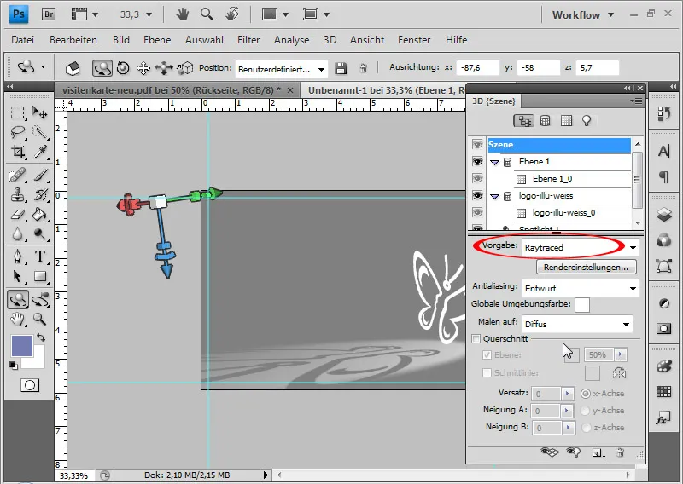Select the Zoom tool in top bar
The width and height of the screenshot is (683, 484).
click(x=207, y=14)
